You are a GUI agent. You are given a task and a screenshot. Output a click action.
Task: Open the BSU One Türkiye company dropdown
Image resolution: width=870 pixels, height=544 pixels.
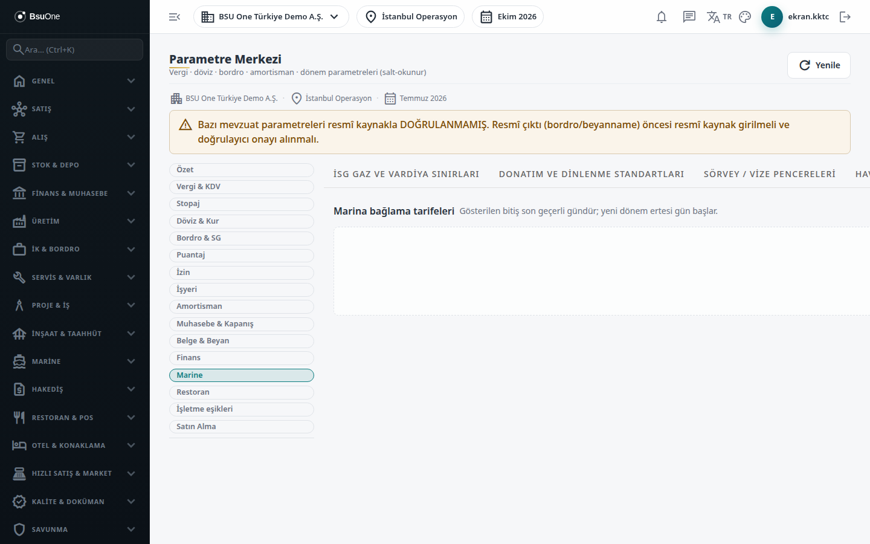tap(271, 17)
